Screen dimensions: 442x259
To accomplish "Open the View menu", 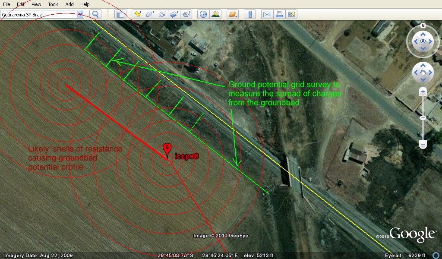I will pos(36,4).
